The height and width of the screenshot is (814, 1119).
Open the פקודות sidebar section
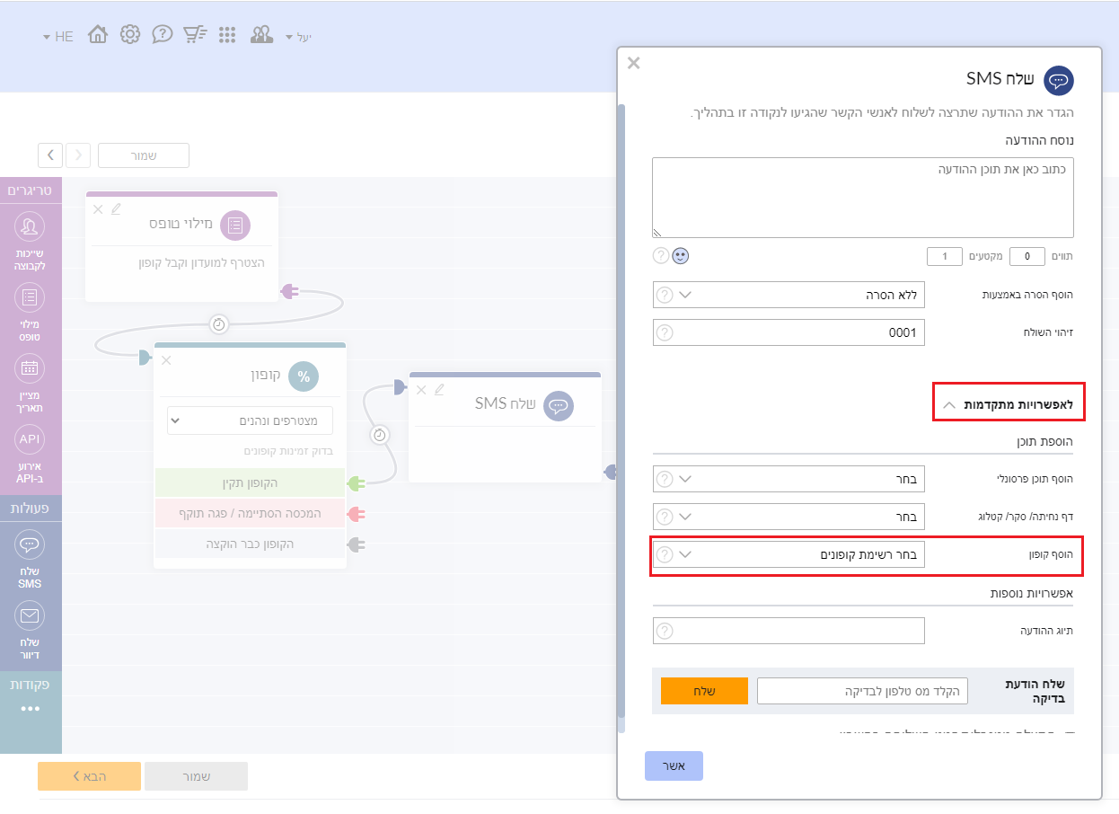tap(31, 685)
